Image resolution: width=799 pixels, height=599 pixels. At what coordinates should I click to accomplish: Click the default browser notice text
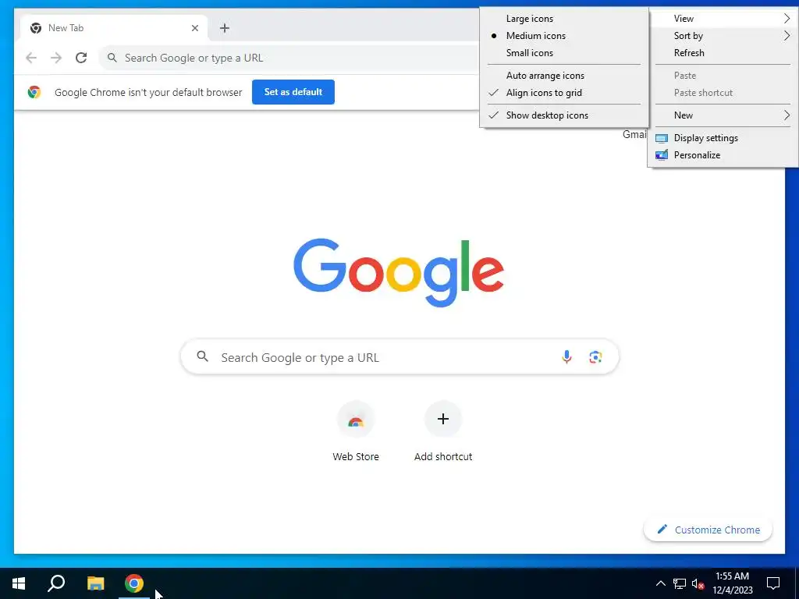pos(148,92)
